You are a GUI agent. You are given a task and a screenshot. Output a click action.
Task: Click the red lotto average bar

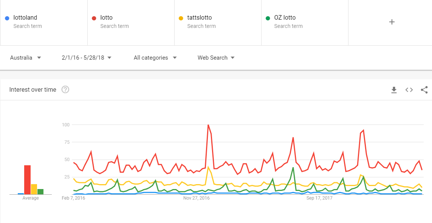pyautogui.click(x=27, y=180)
